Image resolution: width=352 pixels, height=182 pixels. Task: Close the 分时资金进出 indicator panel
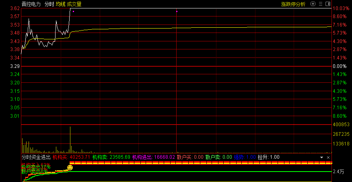pos(328,157)
